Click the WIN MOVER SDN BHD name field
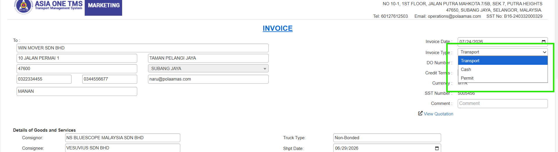 (142, 48)
